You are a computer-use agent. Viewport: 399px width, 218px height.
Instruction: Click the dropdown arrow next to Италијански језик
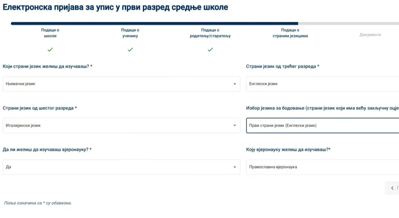click(234, 125)
